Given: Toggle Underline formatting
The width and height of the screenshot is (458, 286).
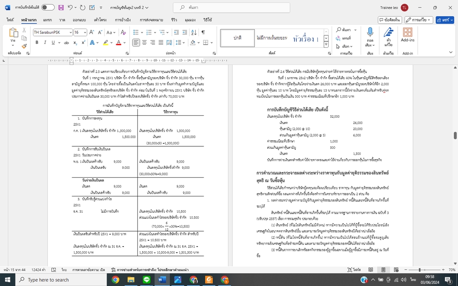Looking at the screenshot, I should point(53,42).
